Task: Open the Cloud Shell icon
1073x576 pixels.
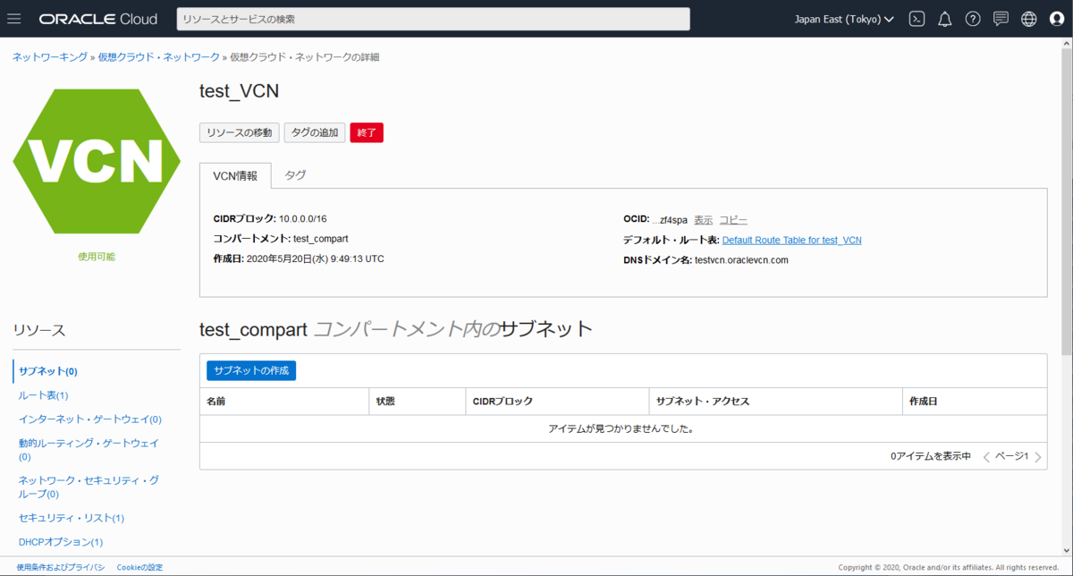Action: (x=917, y=19)
